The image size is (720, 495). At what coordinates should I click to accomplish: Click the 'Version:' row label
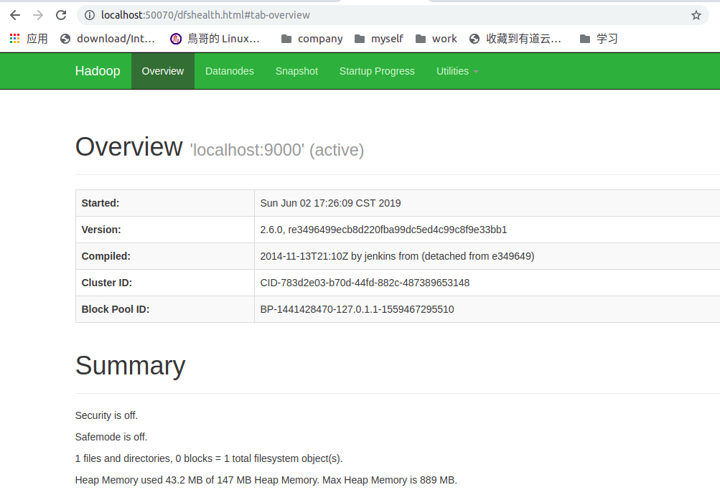pos(101,230)
